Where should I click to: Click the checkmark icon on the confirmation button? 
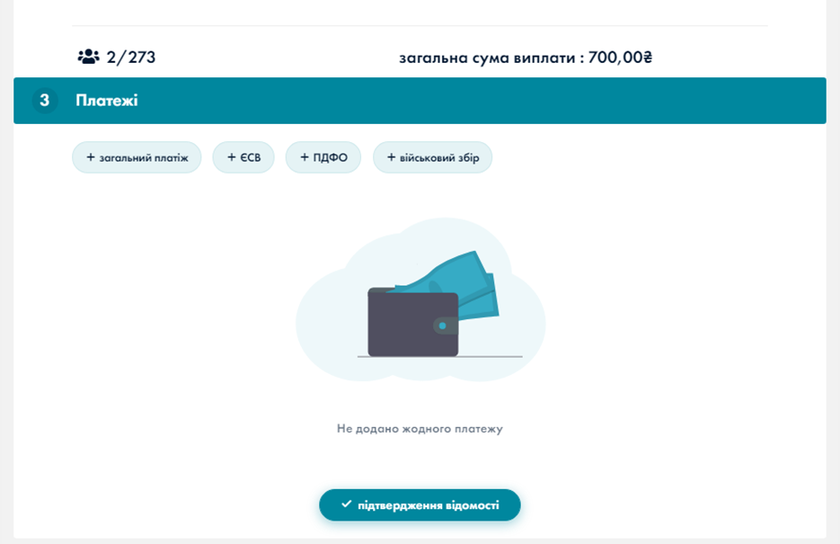point(346,504)
